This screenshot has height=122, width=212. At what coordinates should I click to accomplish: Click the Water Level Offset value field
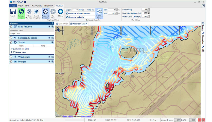pos(145,16)
